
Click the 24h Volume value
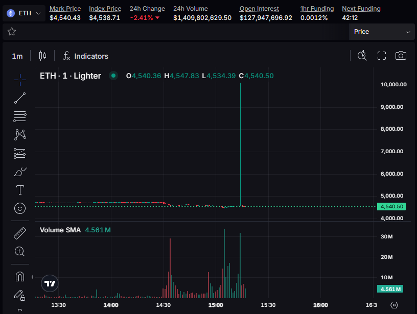coord(202,18)
